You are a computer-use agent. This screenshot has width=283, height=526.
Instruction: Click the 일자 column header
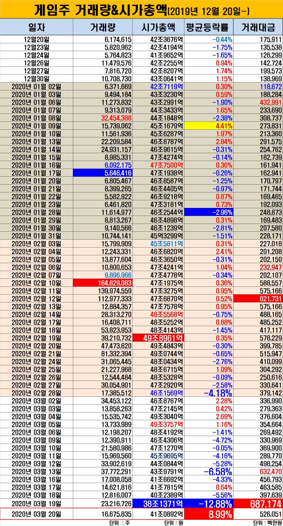[x=37, y=27]
